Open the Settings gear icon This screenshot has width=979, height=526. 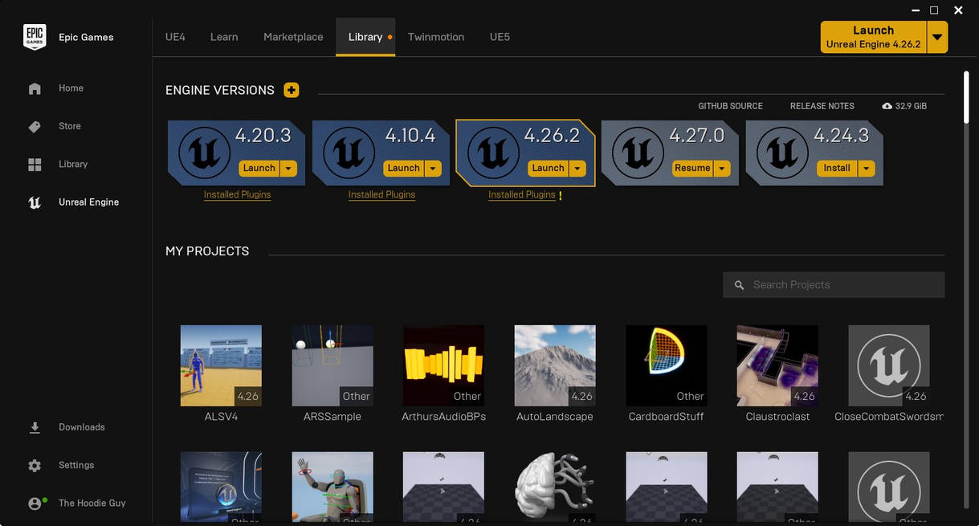pos(35,466)
